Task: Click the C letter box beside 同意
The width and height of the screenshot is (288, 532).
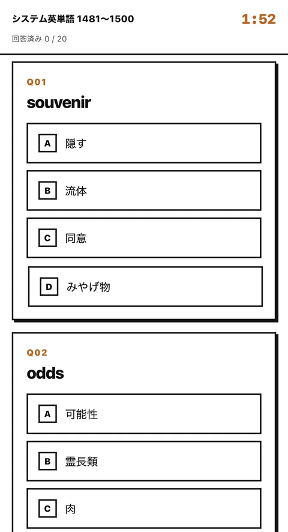Action: (x=47, y=238)
